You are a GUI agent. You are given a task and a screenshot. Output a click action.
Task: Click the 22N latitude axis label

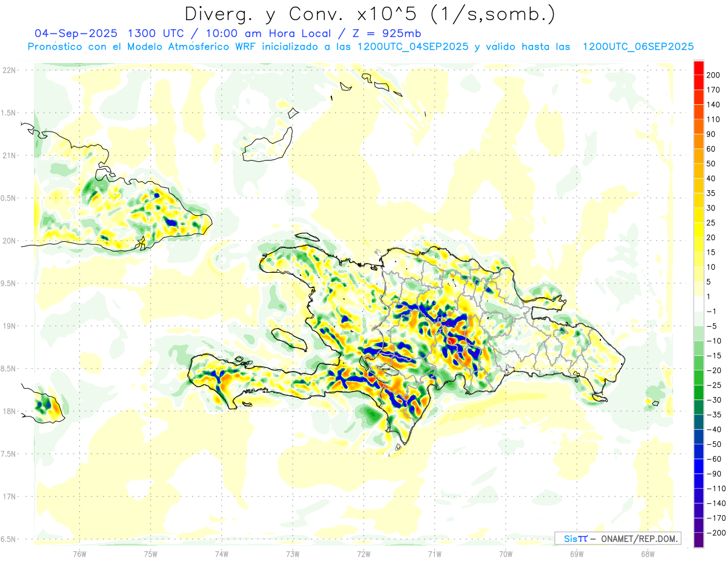click(8, 70)
